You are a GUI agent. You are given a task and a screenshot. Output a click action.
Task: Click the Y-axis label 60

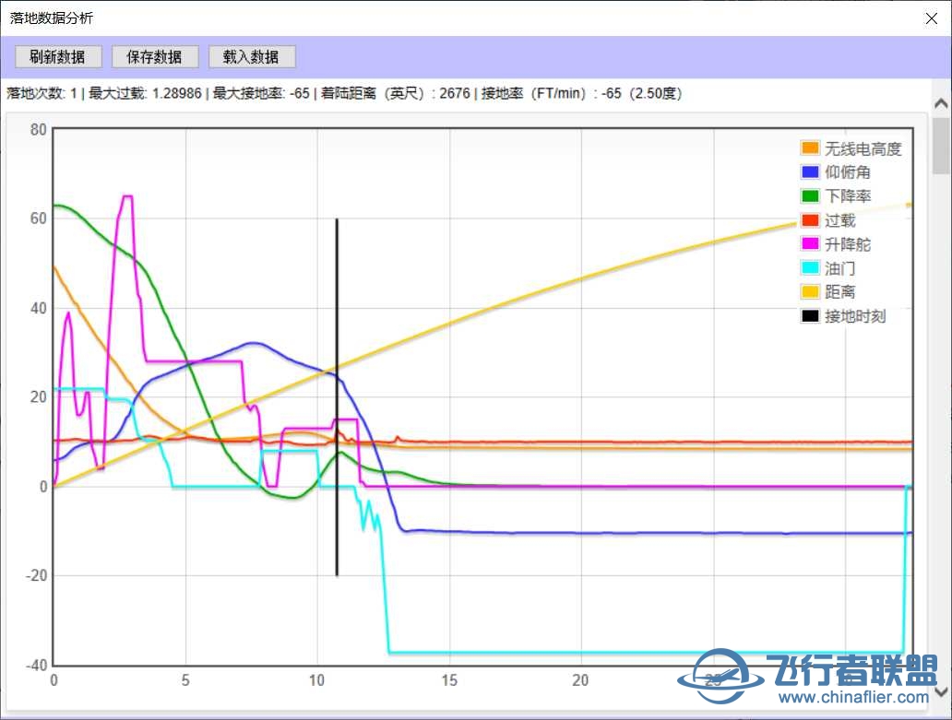pyautogui.click(x=38, y=219)
